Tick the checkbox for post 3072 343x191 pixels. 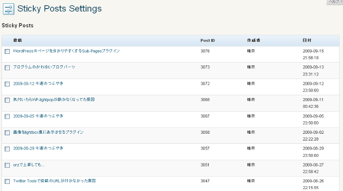(x=7, y=84)
